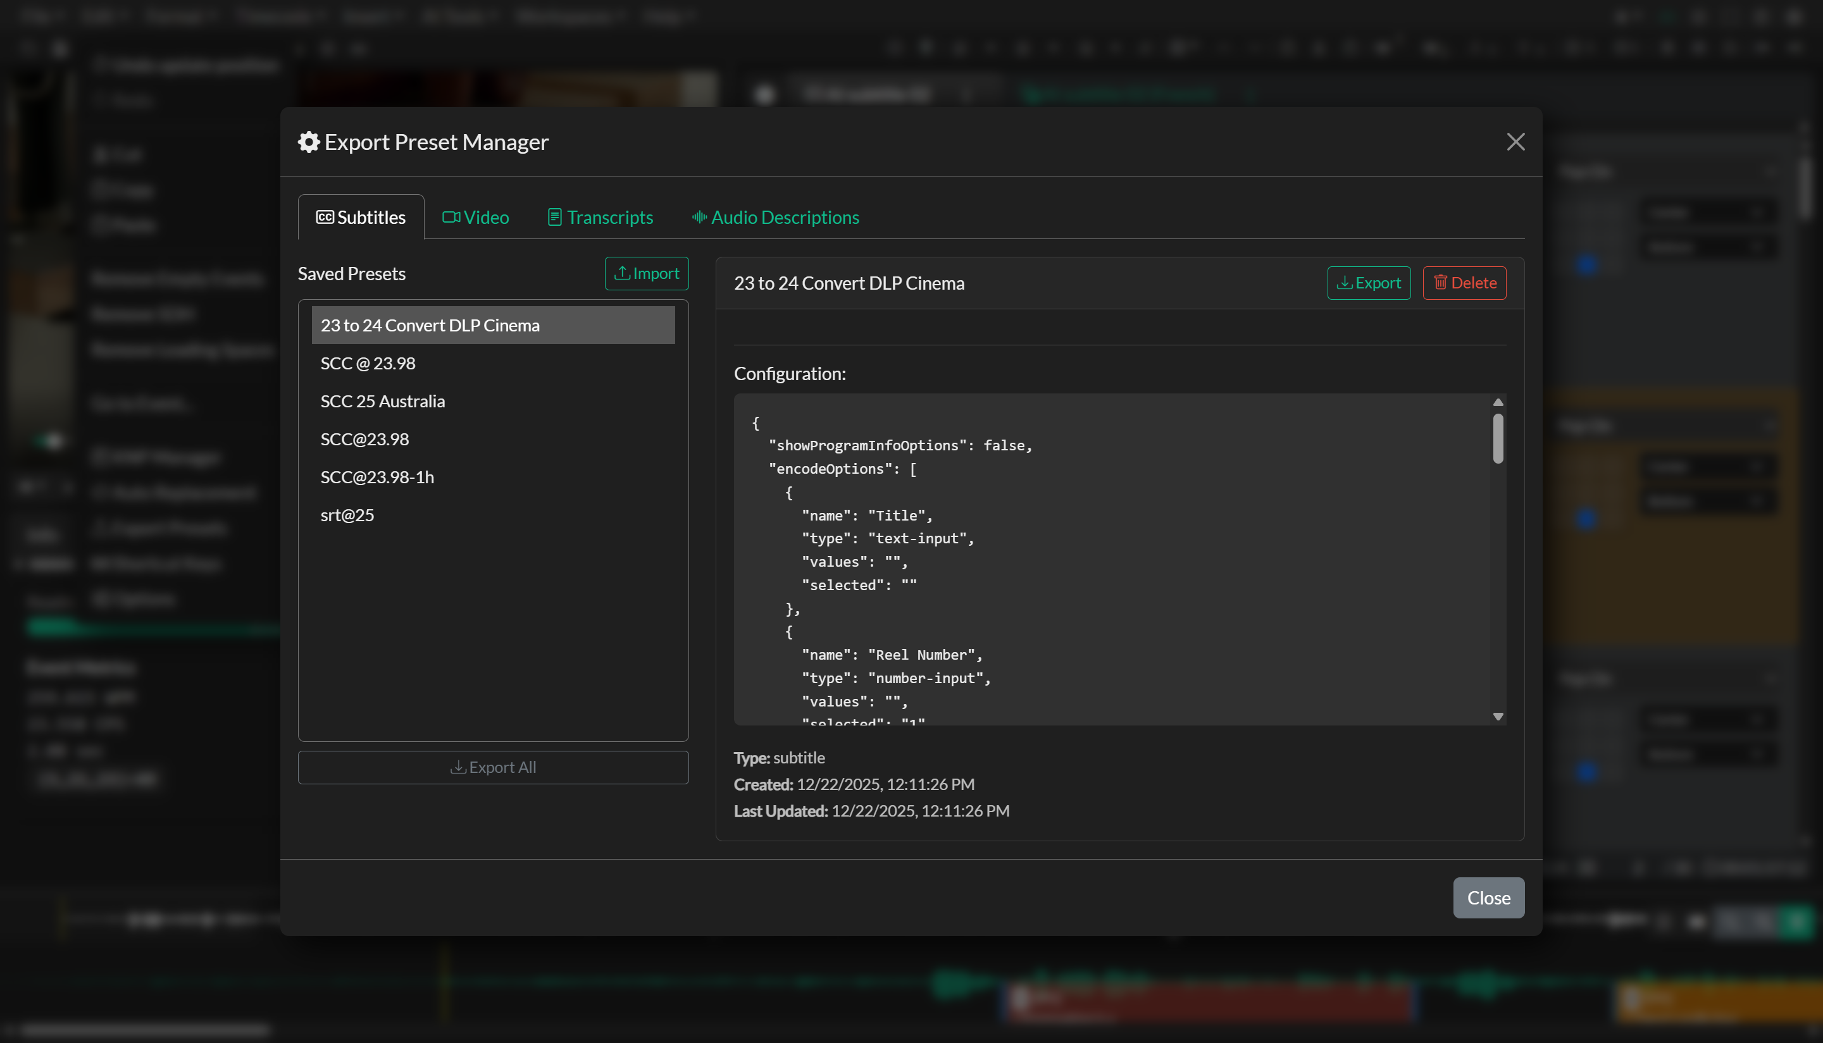Image resolution: width=1823 pixels, height=1043 pixels.
Task: Open the Audio Descriptions tab
Action: 775,216
